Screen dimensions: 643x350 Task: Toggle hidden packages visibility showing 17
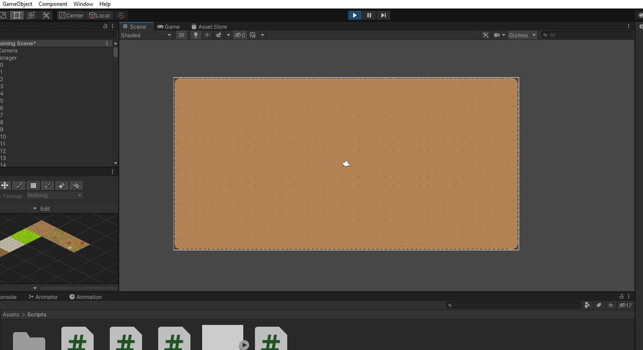(625, 305)
